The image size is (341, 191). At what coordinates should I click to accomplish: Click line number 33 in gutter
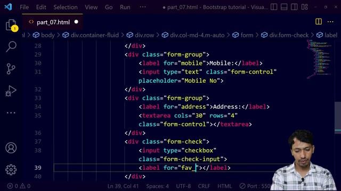click(38, 98)
